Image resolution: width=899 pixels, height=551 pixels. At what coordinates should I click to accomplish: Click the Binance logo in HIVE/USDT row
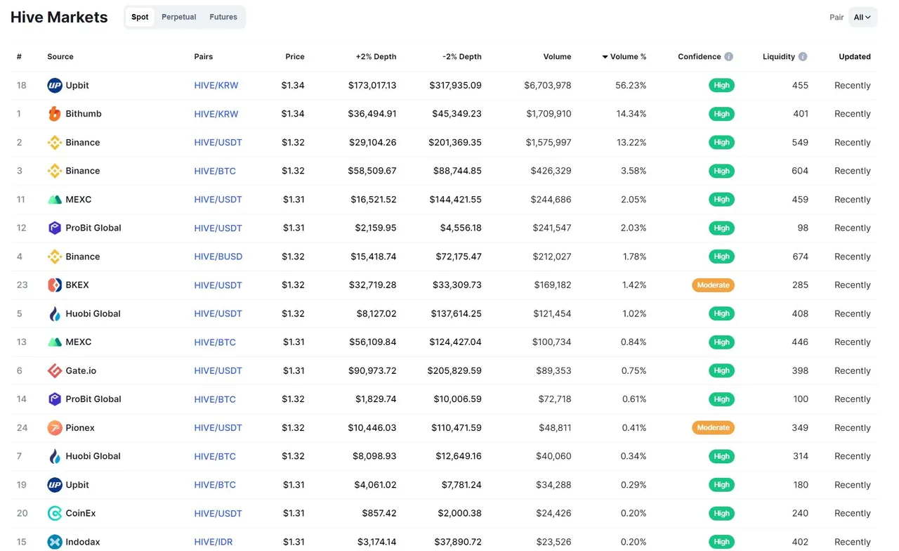[55, 143]
